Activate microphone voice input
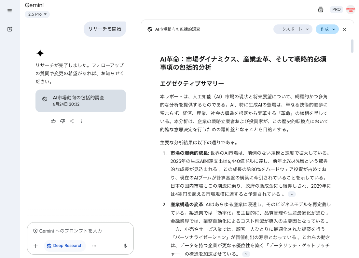Viewport: 359px width, 258px height. [x=125, y=246]
